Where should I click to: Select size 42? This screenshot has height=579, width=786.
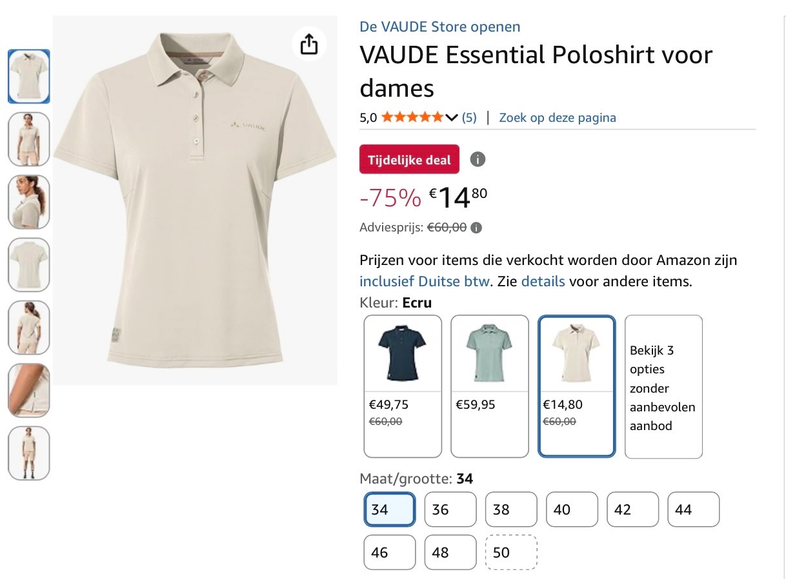(x=632, y=509)
